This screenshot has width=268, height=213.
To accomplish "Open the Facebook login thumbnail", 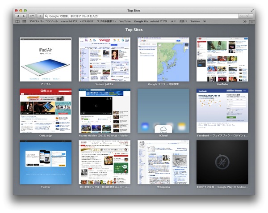I will (x=222, y=111).
